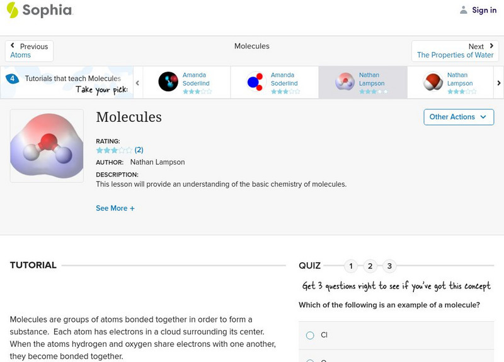Image resolution: width=504 pixels, height=362 pixels.
Task: Click the Sophia logo icon
Action: point(11,10)
